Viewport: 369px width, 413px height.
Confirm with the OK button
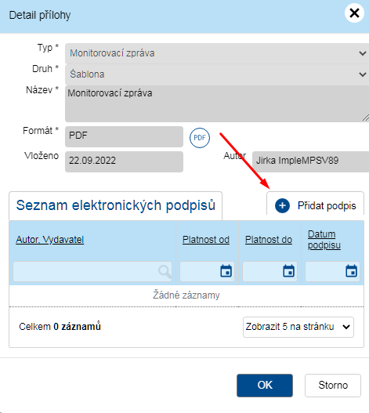[x=265, y=386]
